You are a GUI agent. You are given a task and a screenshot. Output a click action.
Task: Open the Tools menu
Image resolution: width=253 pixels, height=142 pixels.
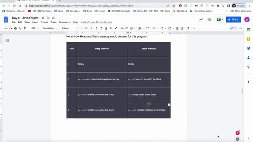click(53, 22)
